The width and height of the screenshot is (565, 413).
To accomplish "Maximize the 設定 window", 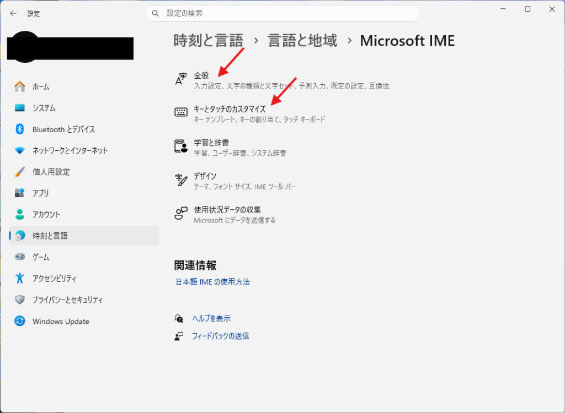I will pyautogui.click(x=527, y=9).
